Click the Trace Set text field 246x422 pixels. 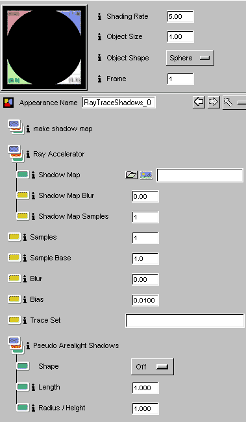click(185, 320)
